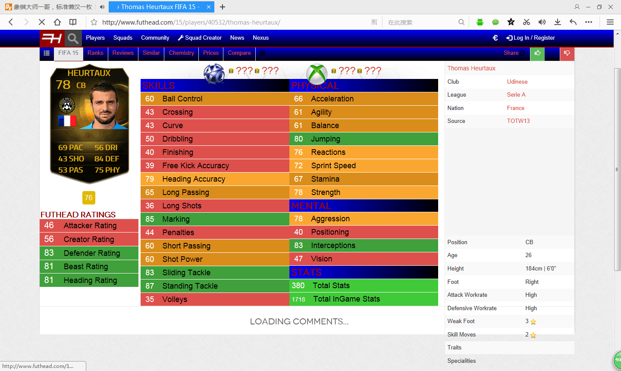Image resolution: width=621 pixels, height=371 pixels.
Task: Open the reading mode book icon
Action: (x=73, y=22)
